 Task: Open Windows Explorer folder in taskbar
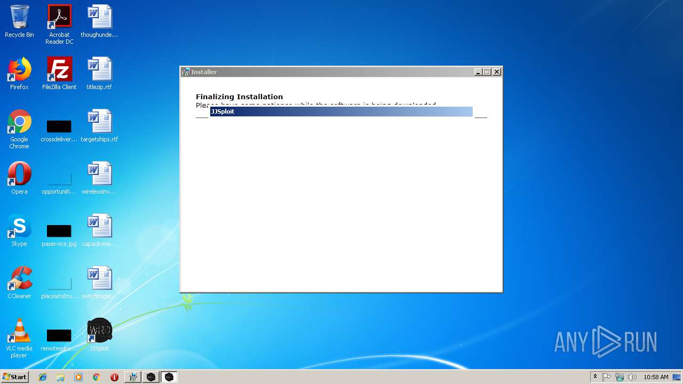click(x=60, y=377)
